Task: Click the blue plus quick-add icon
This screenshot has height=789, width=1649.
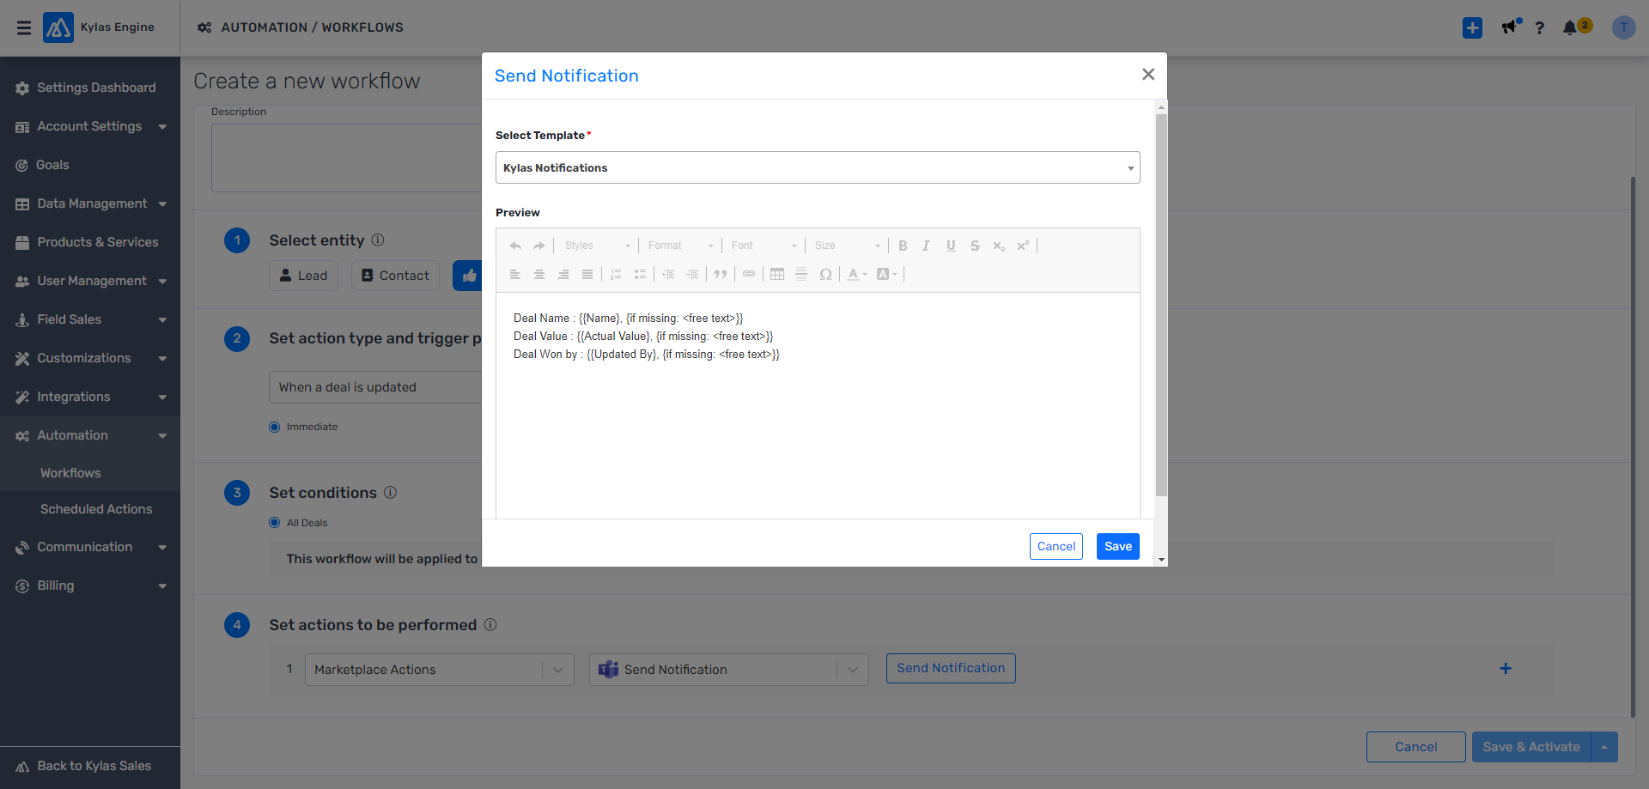Action: pyautogui.click(x=1472, y=27)
